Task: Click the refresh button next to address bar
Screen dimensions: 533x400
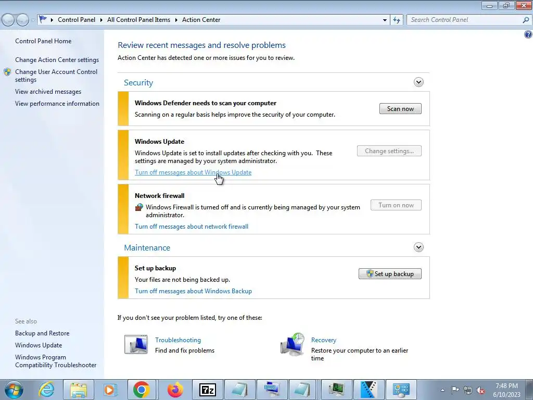Action: [x=396, y=20]
